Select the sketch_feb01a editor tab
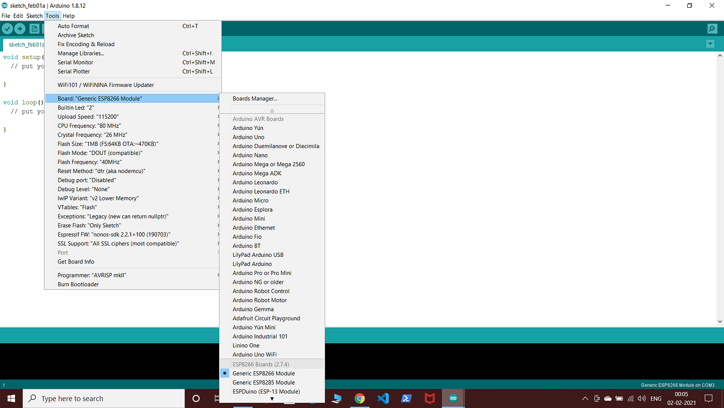 (24, 45)
